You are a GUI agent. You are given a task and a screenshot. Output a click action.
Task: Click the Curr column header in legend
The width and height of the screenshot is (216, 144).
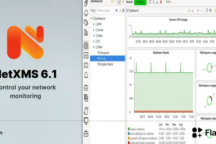(161, 125)
